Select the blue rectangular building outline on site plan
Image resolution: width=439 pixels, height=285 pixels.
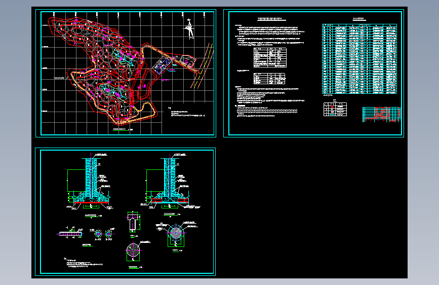[161, 66]
